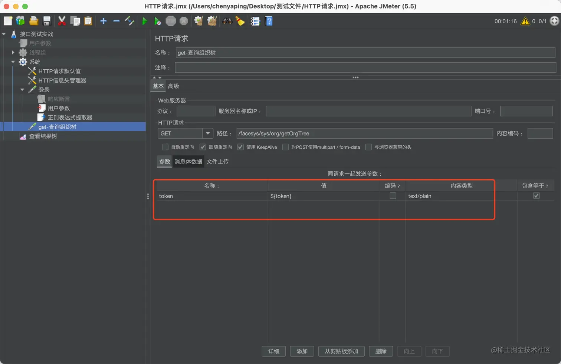Toggle 自动重定向 checkbox
Image resolution: width=561 pixels, height=364 pixels.
point(165,147)
